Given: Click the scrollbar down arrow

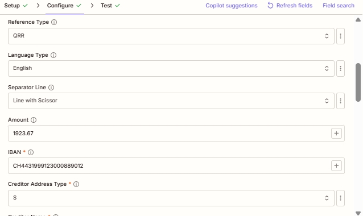Looking at the screenshot, I should click(358, 213).
